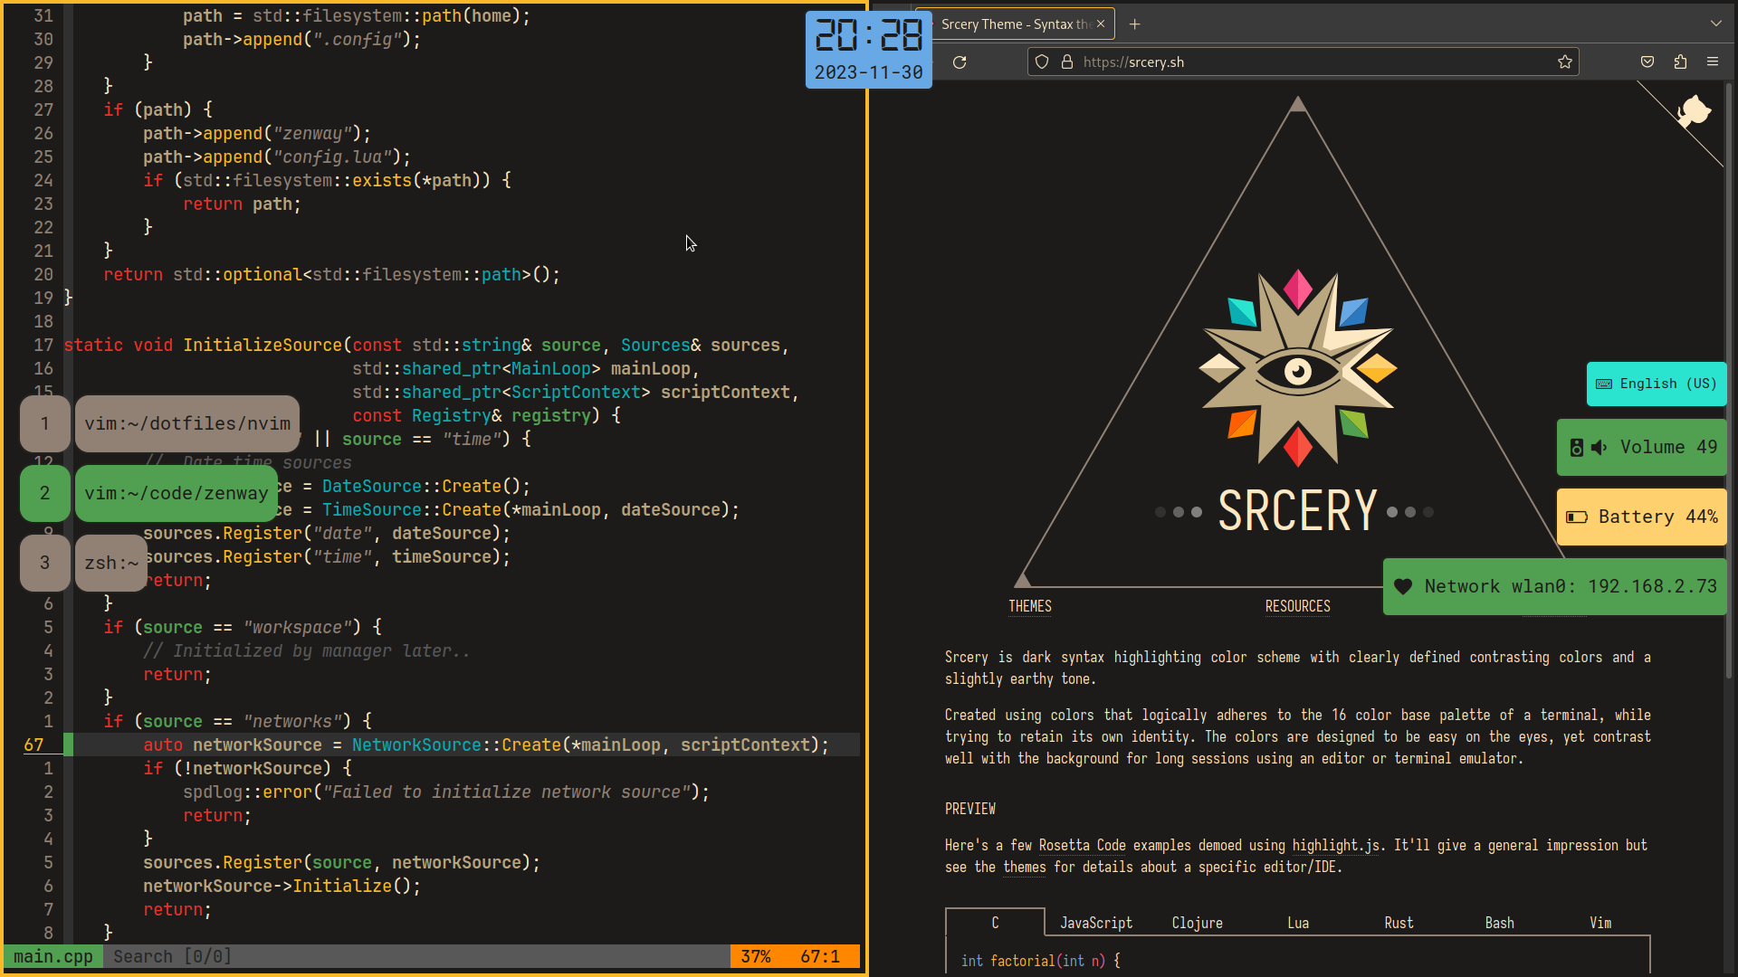This screenshot has width=1738, height=977.
Task: Click the Network wlan0 widget
Action: tap(1555, 586)
